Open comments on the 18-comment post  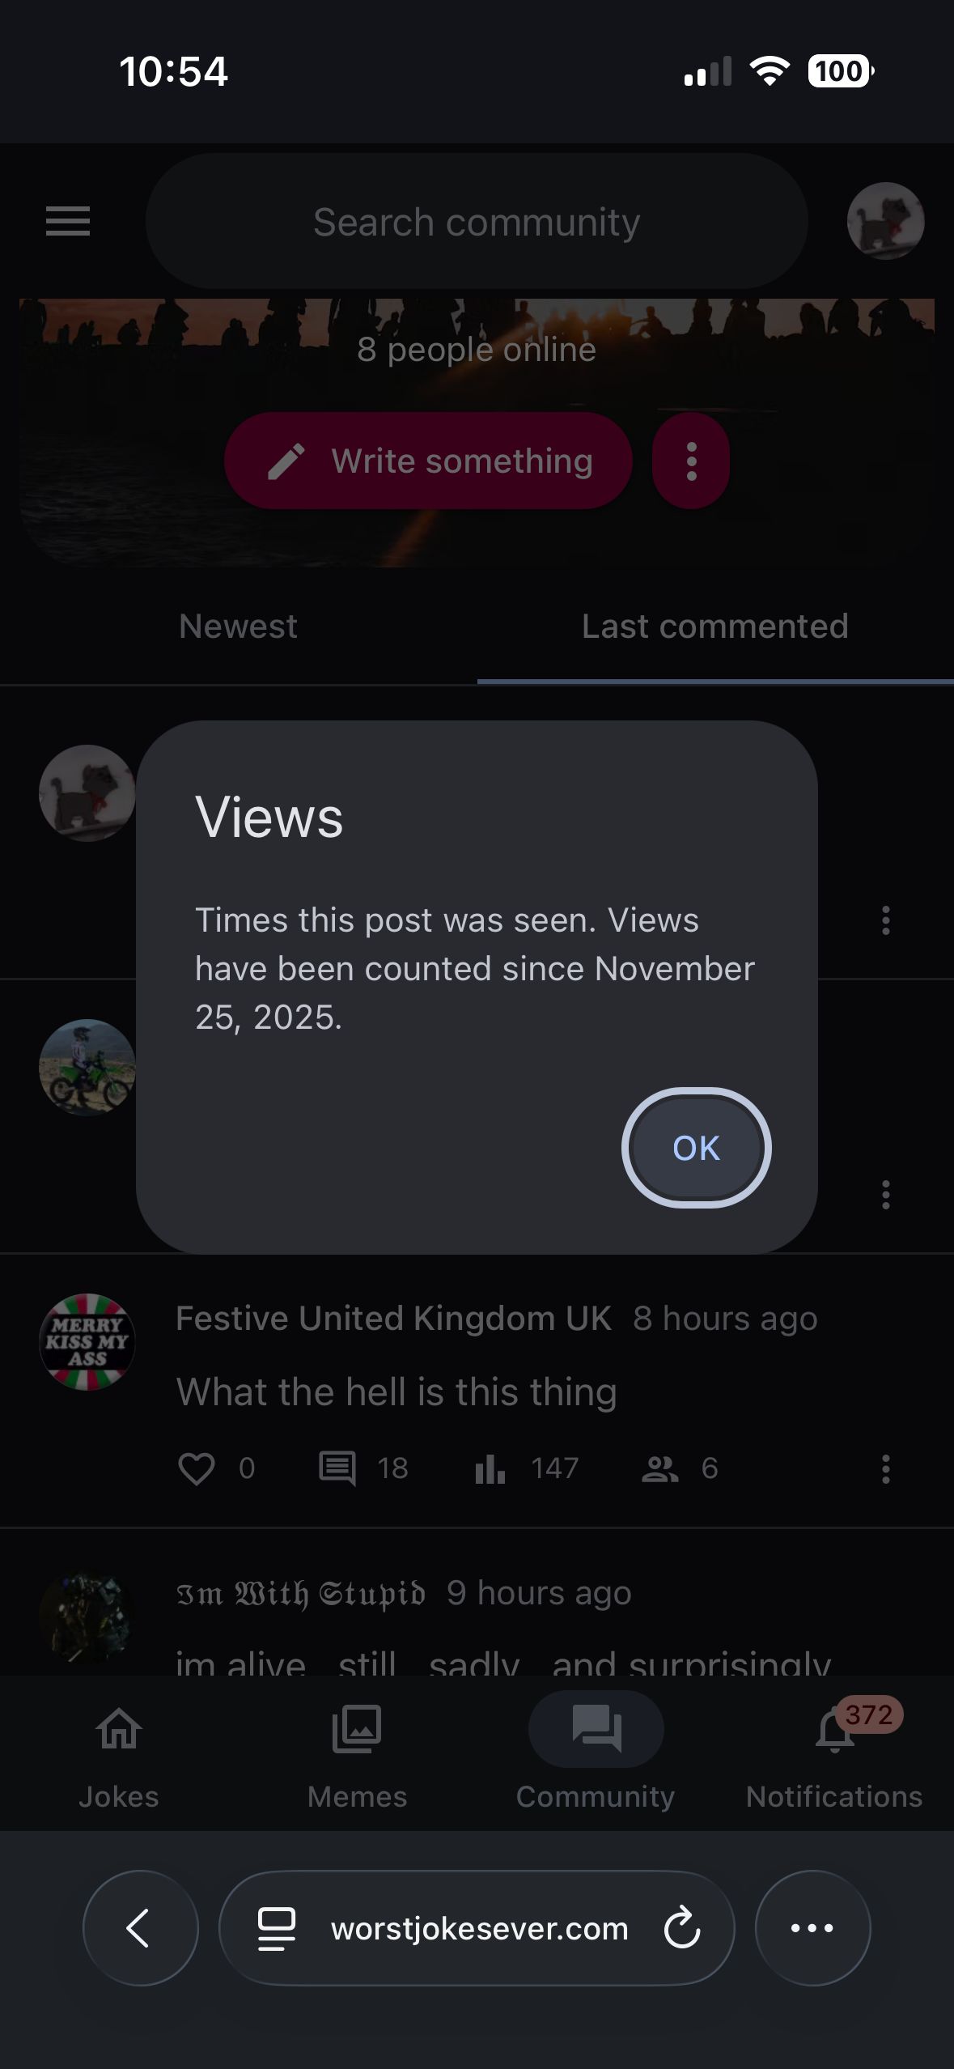click(337, 1468)
